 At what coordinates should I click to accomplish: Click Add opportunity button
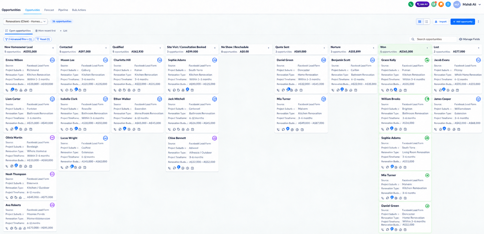click(463, 21)
